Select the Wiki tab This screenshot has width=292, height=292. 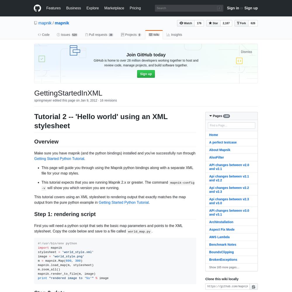click(154, 35)
